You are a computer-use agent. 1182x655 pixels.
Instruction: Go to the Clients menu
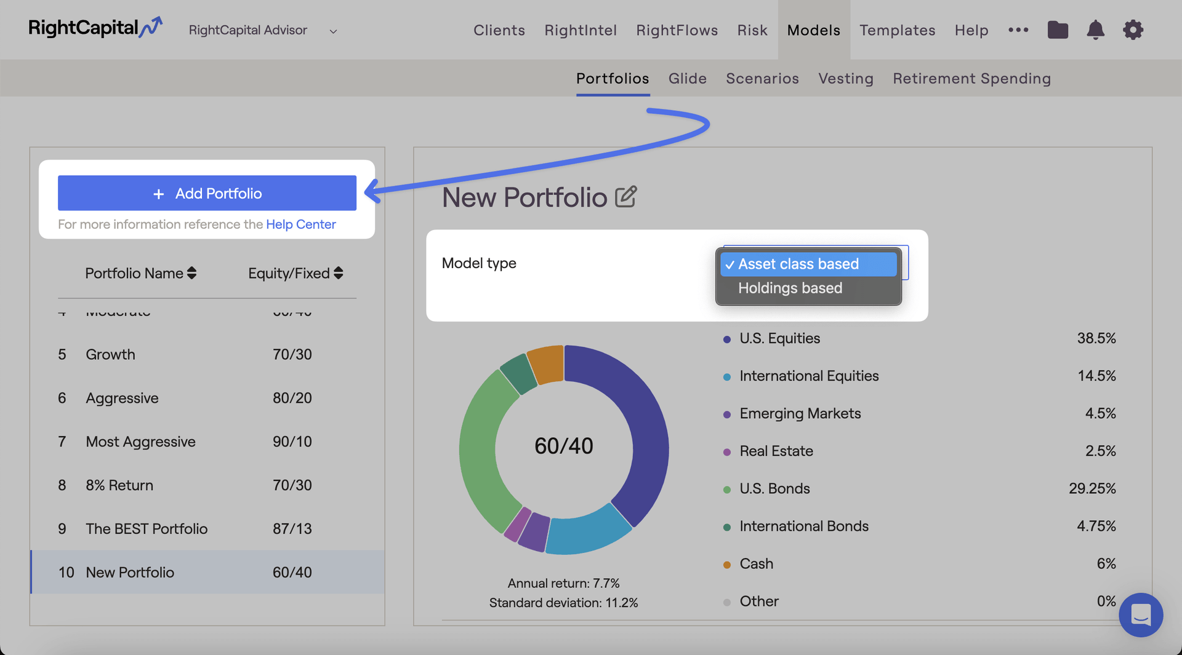[x=499, y=30]
